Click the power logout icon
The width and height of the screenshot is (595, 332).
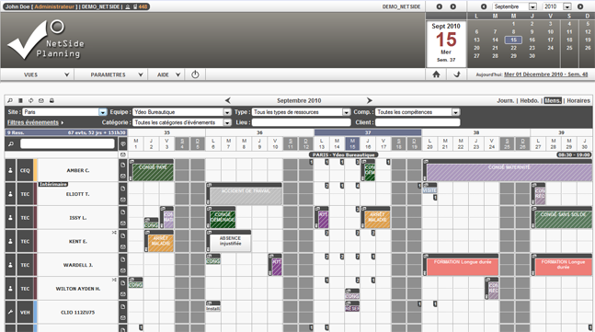pyautogui.click(x=195, y=74)
